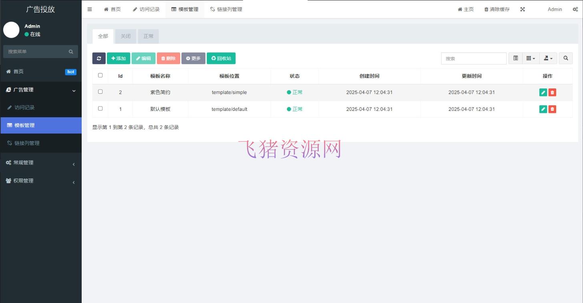
Task: Focus the 搜索菜单 sidebar search field
Action: (x=35, y=52)
